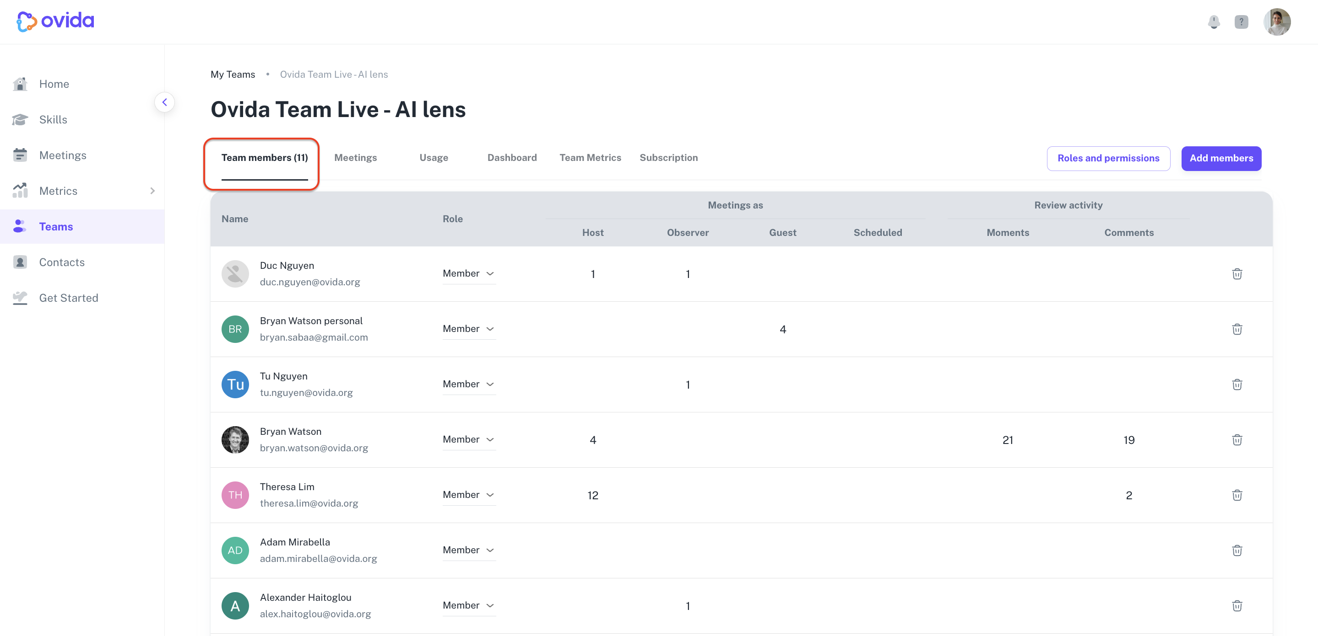Open role dropdown for bryan.watson@ovida.org
The width and height of the screenshot is (1318, 636).
tap(469, 439)
